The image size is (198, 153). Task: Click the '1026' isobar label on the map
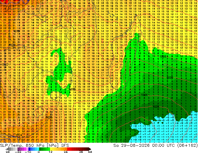(163, 57)
